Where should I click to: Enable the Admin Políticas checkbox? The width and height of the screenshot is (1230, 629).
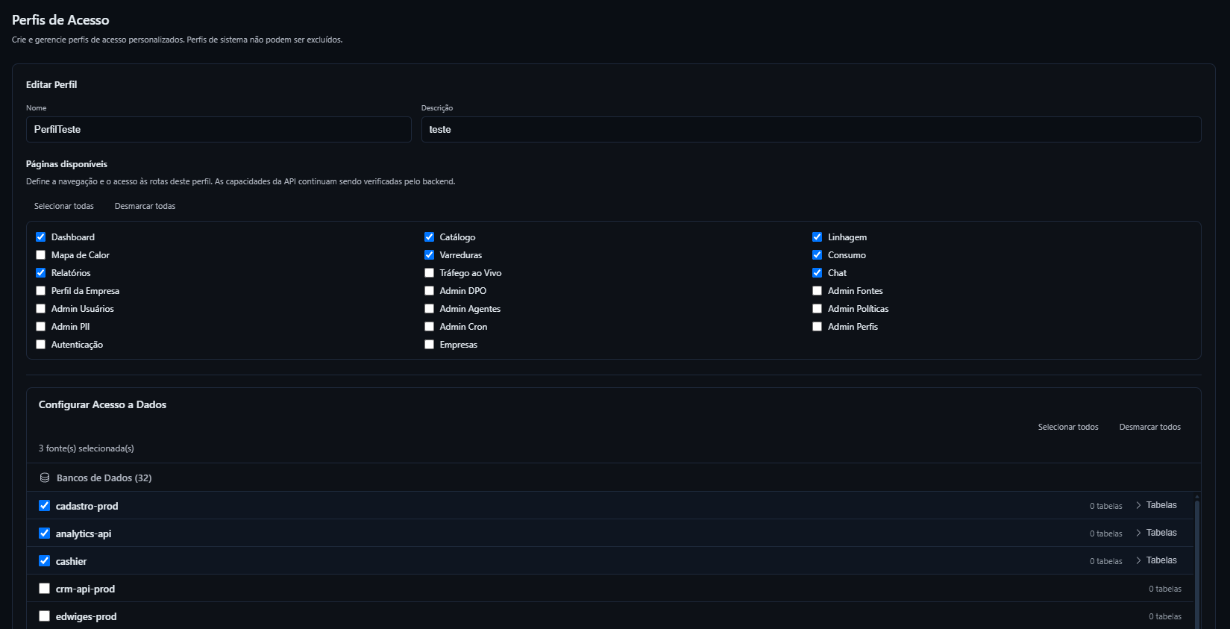click(x=818, y=309)
